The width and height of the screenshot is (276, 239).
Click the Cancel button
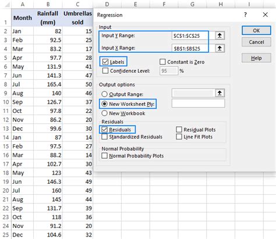pyautogui.click(x=256, y=42)
